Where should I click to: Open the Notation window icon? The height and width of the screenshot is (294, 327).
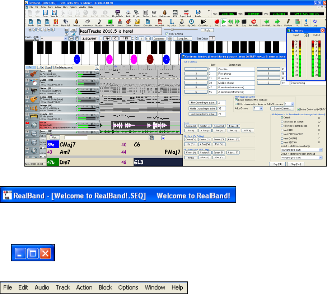tap(99, 23)
